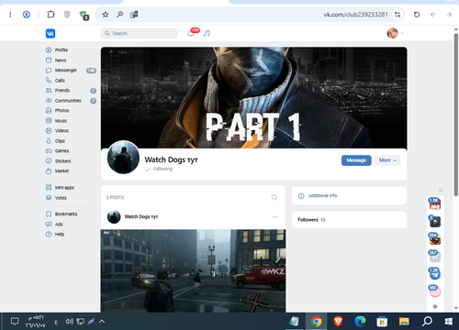Search posts with magnifier icon

(x=274, y=198)
